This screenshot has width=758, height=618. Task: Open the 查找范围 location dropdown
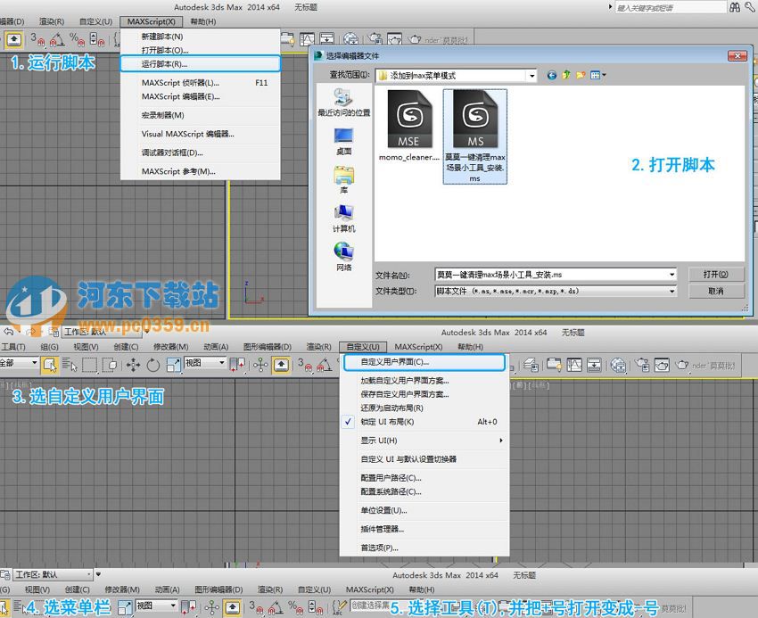[531, 75]
